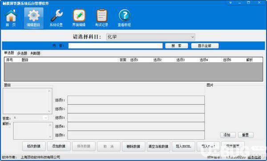267x161 pixels.
Task: Click the 选项5 input field
Action: [136, 135]
